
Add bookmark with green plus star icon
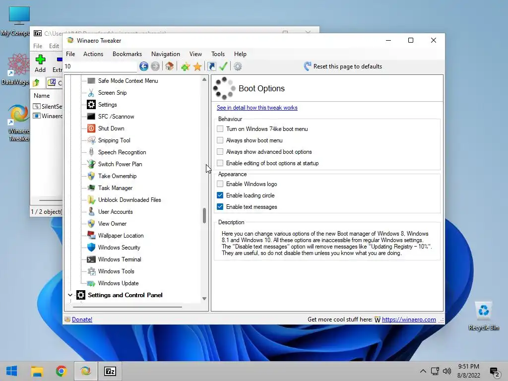(x=186, y=66)
